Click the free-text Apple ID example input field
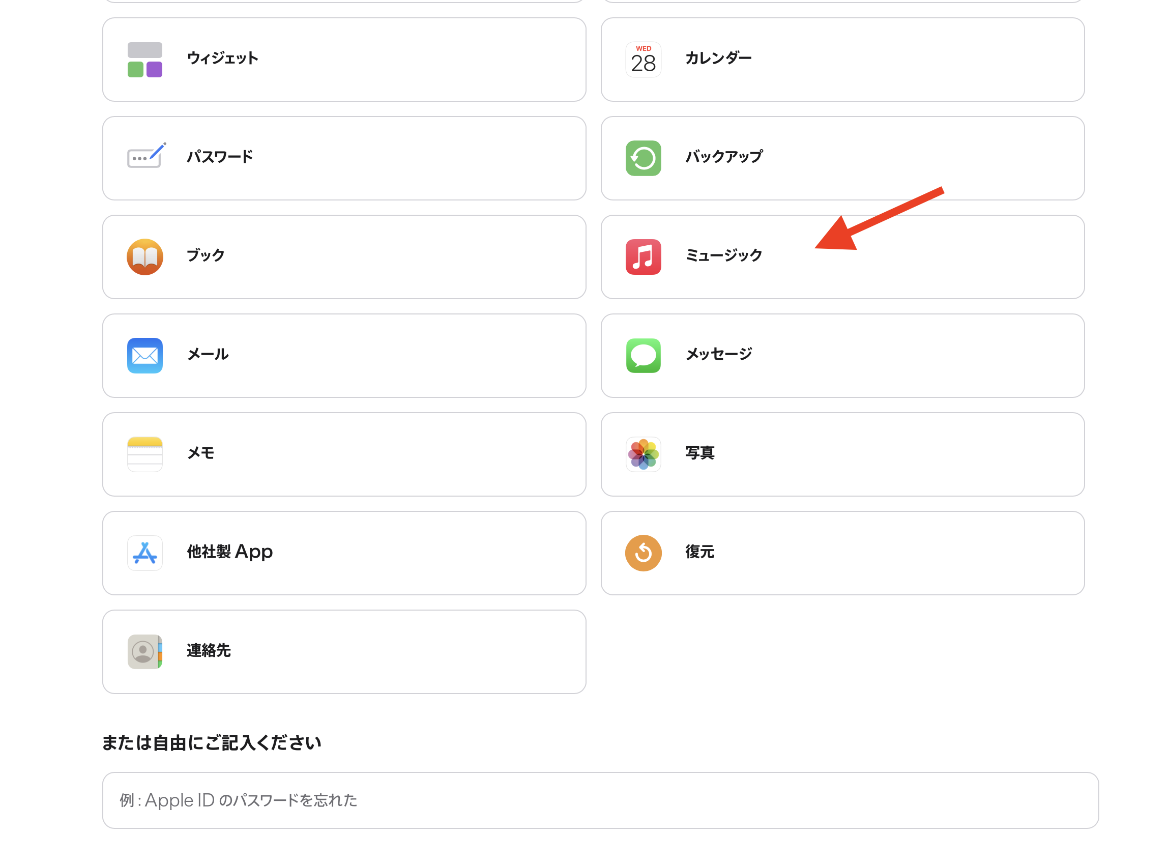Viewport: 1169px width, 864px height. 600,800
